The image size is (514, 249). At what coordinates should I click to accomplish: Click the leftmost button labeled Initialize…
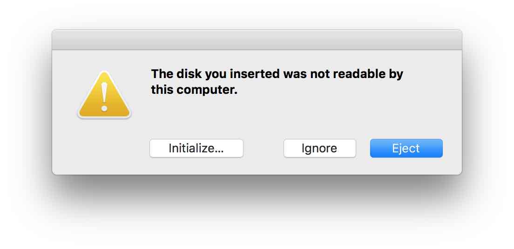(196, 148)
